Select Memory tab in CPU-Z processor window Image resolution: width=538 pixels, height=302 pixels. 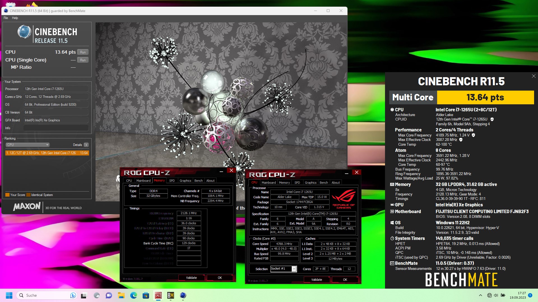284,183
